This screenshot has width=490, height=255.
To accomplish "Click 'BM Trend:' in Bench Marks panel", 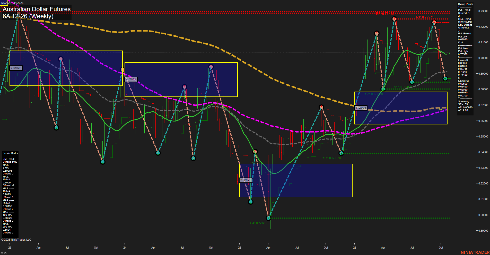I will click(8, 159).
